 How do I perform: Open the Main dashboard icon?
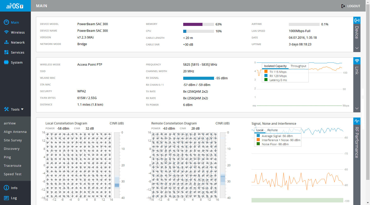6,22
